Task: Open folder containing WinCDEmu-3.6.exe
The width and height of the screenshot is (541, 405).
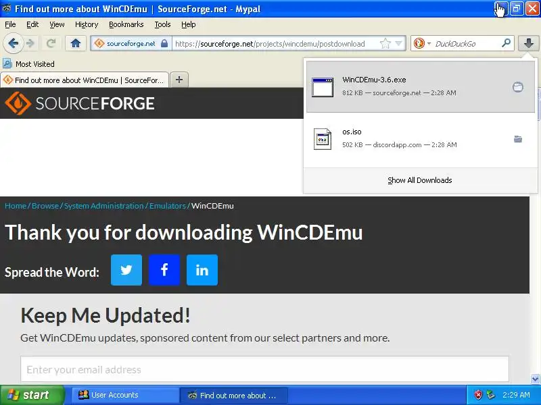Action: tap(517, 87)
